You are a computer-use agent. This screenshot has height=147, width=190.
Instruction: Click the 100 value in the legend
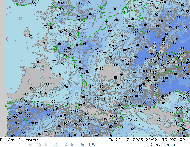(x=92, y=145)
